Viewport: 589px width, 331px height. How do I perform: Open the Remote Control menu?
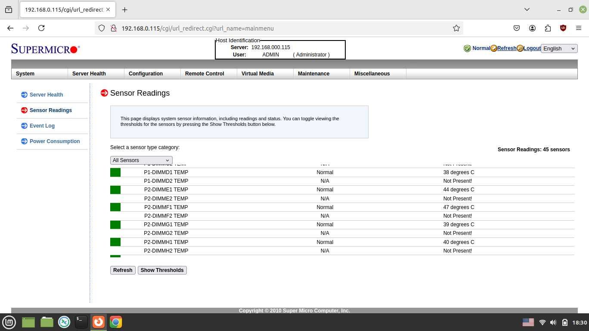click(x=205, y=74)
